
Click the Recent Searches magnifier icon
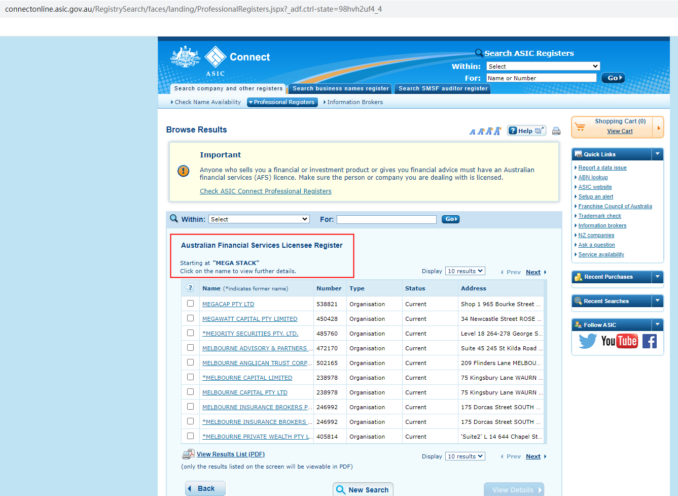pos(578,301)
